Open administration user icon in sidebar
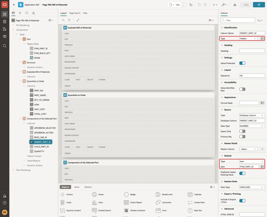The height and width of the screenshot is (217, 267). point(5,196)
